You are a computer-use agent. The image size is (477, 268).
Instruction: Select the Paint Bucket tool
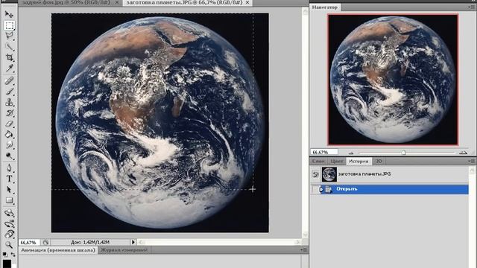click(9, 134)
